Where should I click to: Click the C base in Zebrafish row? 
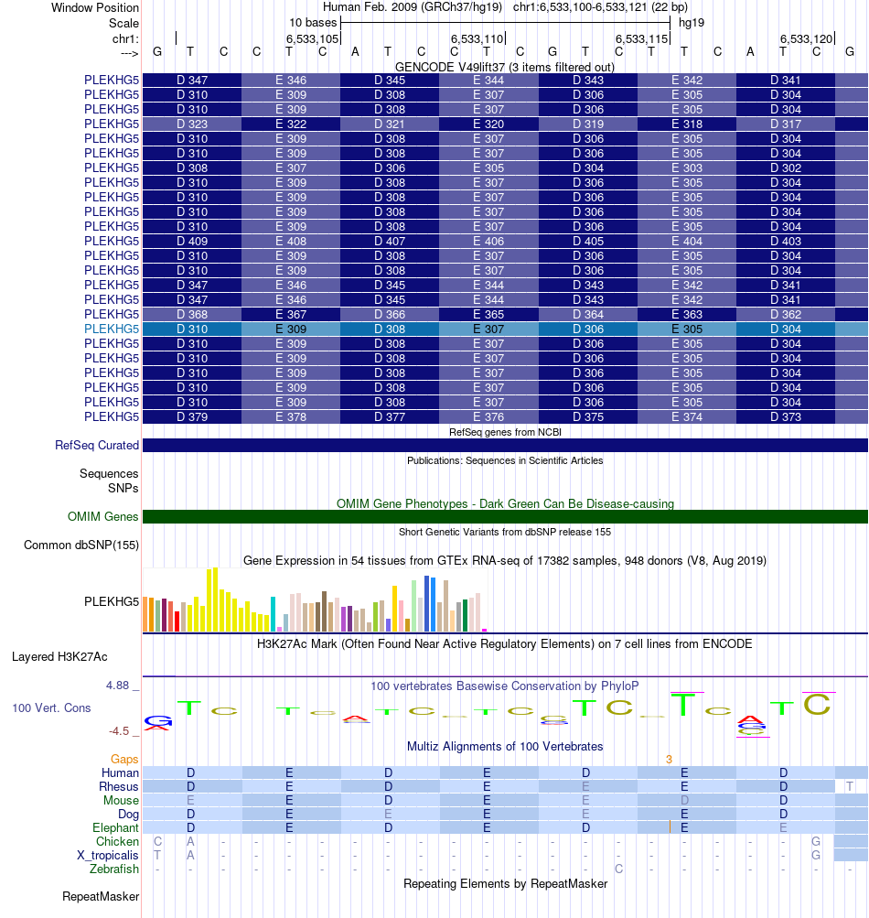coord(618,869)
